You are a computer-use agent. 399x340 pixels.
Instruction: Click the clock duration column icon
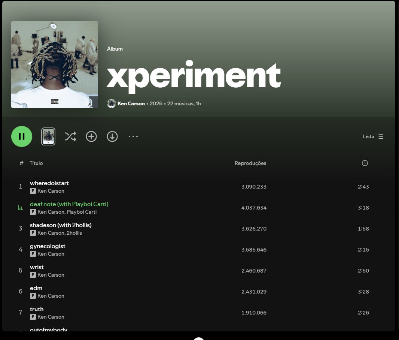click(365, 163)
